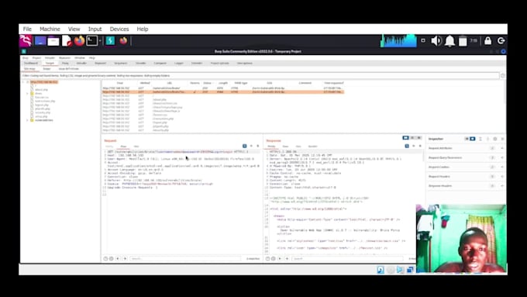Switch Response viewer to Render tab
This screenshot has width=527, height=297.
312,147
